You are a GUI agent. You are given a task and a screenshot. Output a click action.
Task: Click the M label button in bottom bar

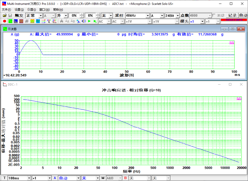pyautogui.click(x=103, y=178)
